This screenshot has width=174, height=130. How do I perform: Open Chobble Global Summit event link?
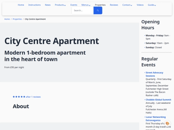click(158, 100)
